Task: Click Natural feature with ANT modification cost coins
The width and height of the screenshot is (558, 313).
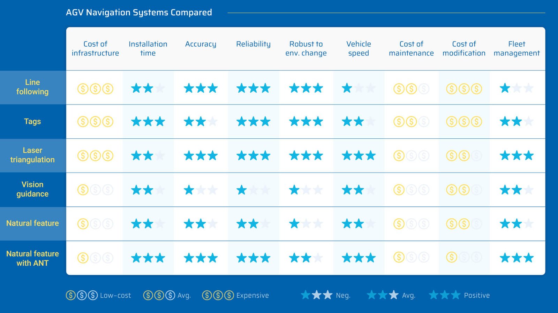Action: tap(464, 258)
